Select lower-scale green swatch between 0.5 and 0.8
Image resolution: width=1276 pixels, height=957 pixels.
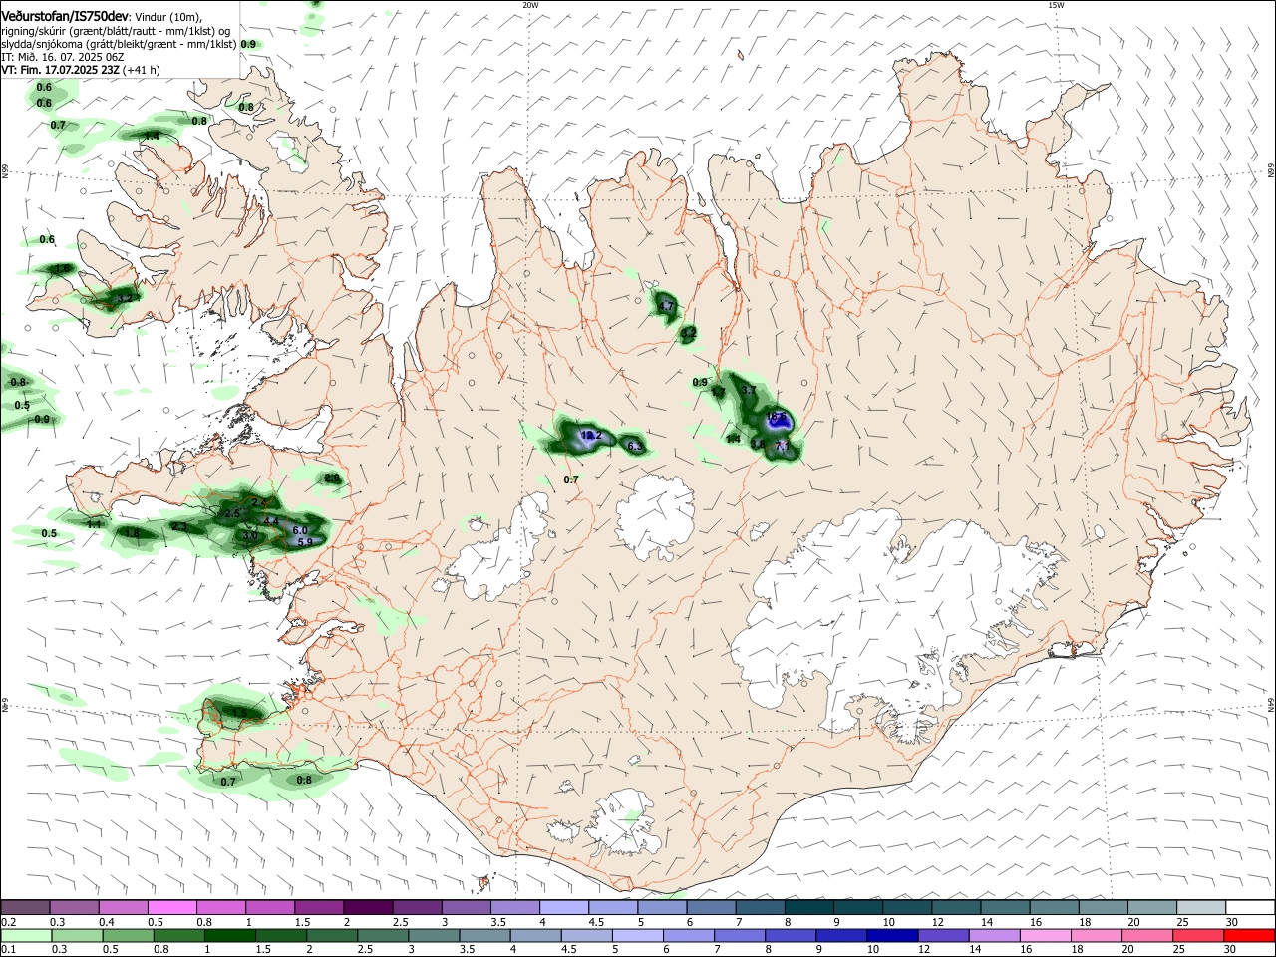(128, 935)
